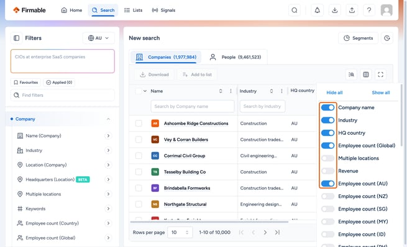Open the AU country dropdown

pos(98,38)
